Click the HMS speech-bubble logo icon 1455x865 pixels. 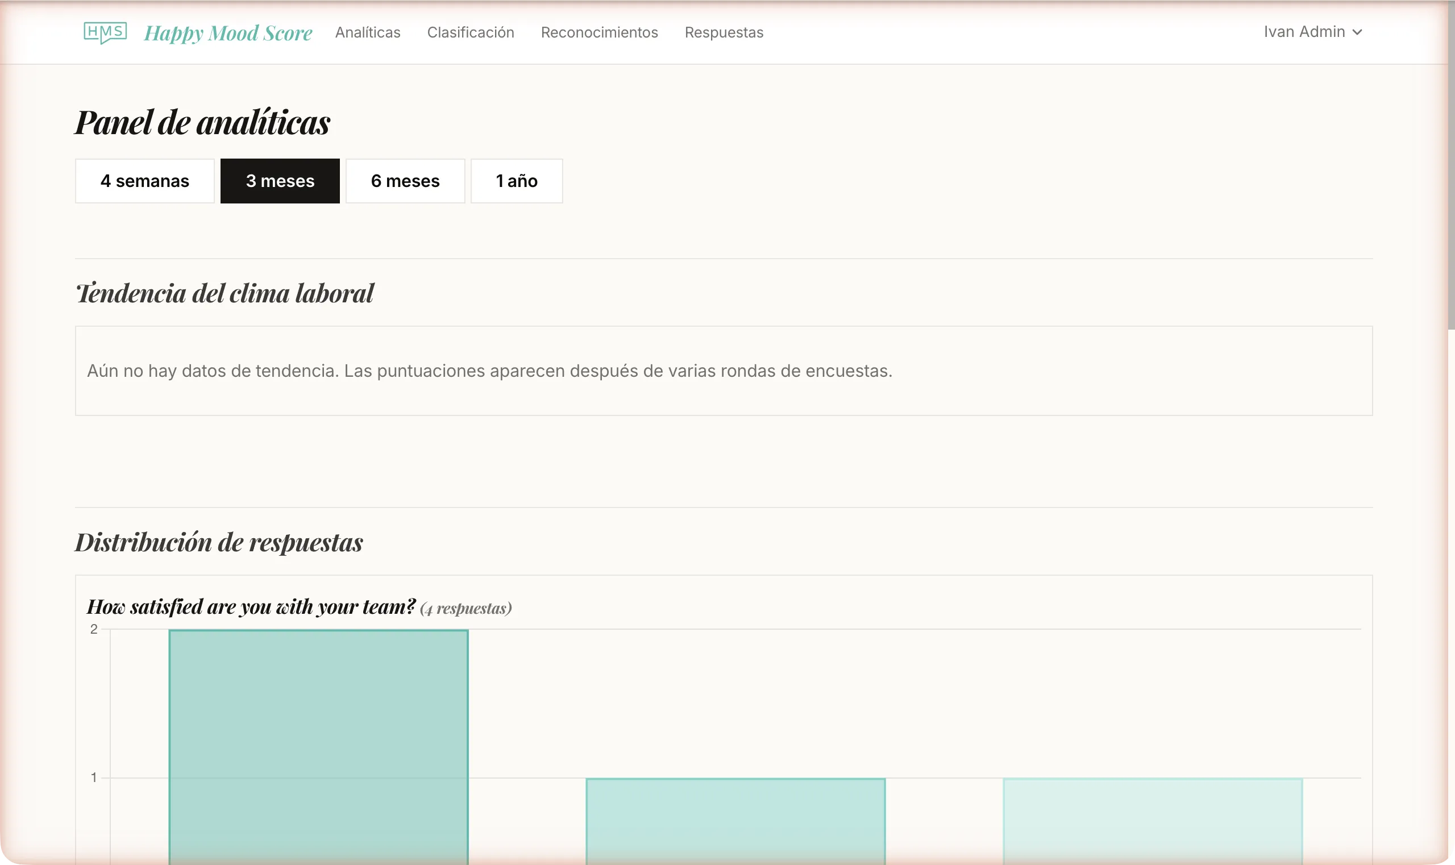105,32
